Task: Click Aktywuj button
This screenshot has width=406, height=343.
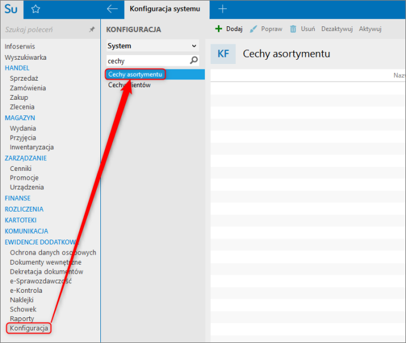Action: (x=370, y=29)
